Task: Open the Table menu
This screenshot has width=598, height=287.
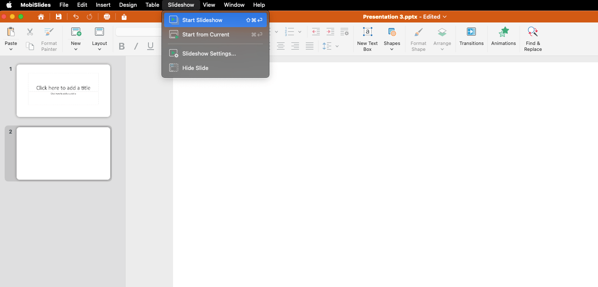Action: (152, 5)
